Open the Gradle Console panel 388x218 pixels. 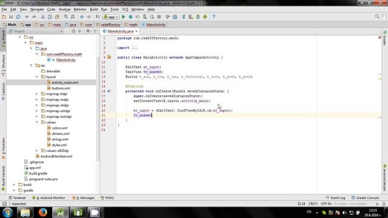tap(365, 198)
